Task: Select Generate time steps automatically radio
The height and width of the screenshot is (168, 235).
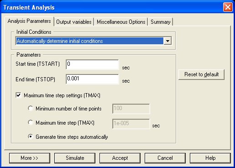Action: tap(31, 136)
